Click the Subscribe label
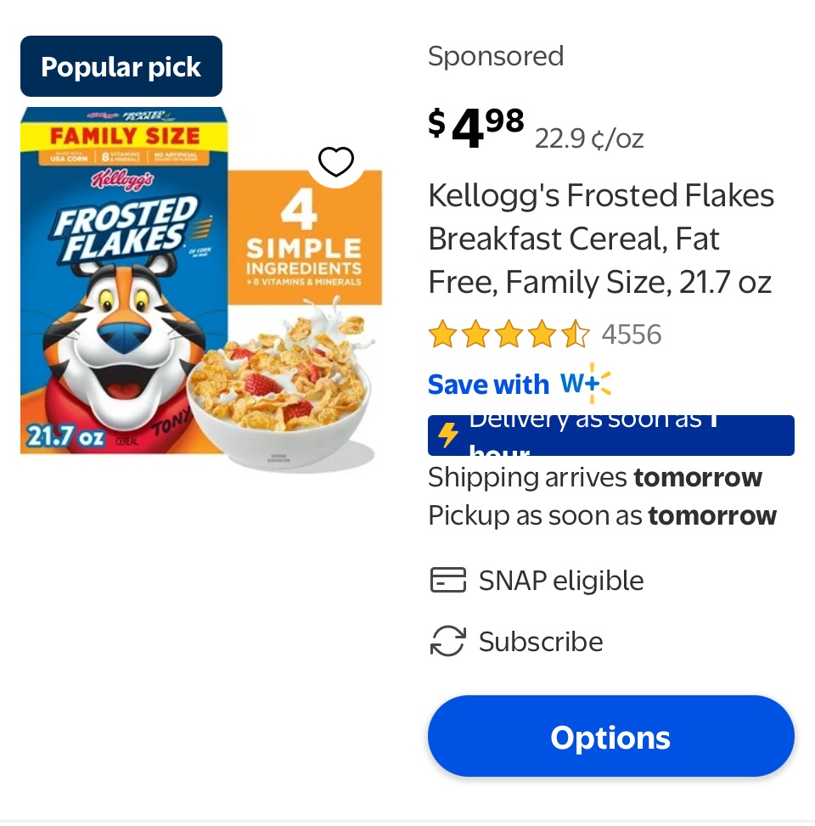Image resolution: width=815 pixels, height=826 pixels. pos(541,642)
